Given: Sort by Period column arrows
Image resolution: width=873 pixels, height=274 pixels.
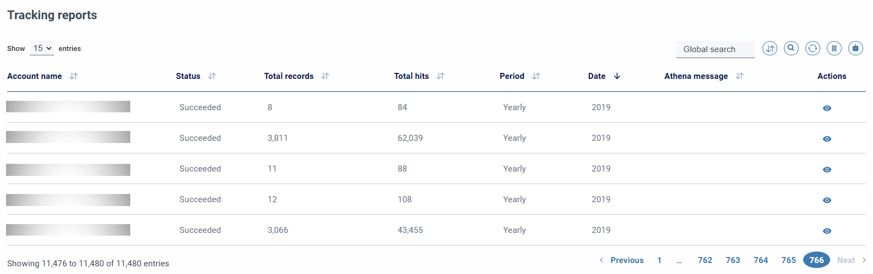Looking at the screenshot, I should (536, 76).
